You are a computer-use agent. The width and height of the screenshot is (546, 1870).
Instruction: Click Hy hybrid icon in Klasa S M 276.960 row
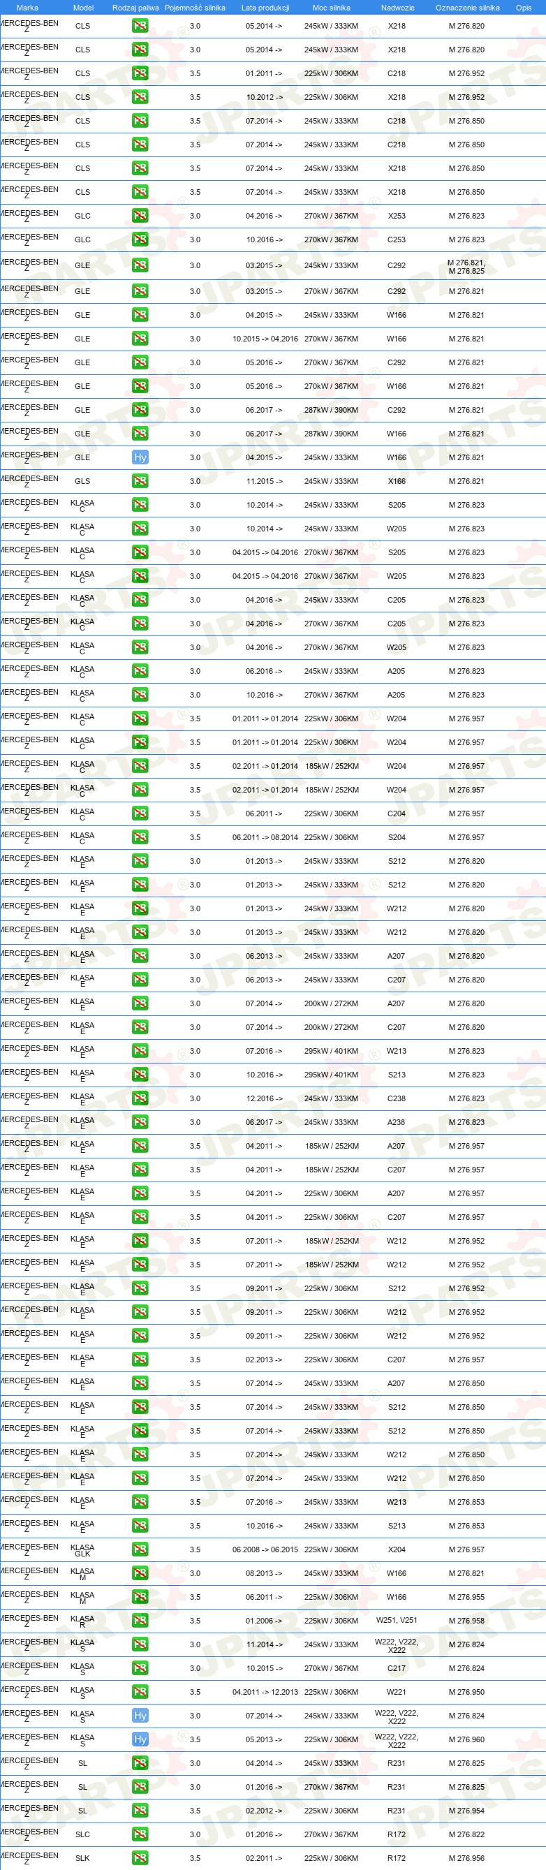pyautogui.click(x=140, y=1740)
